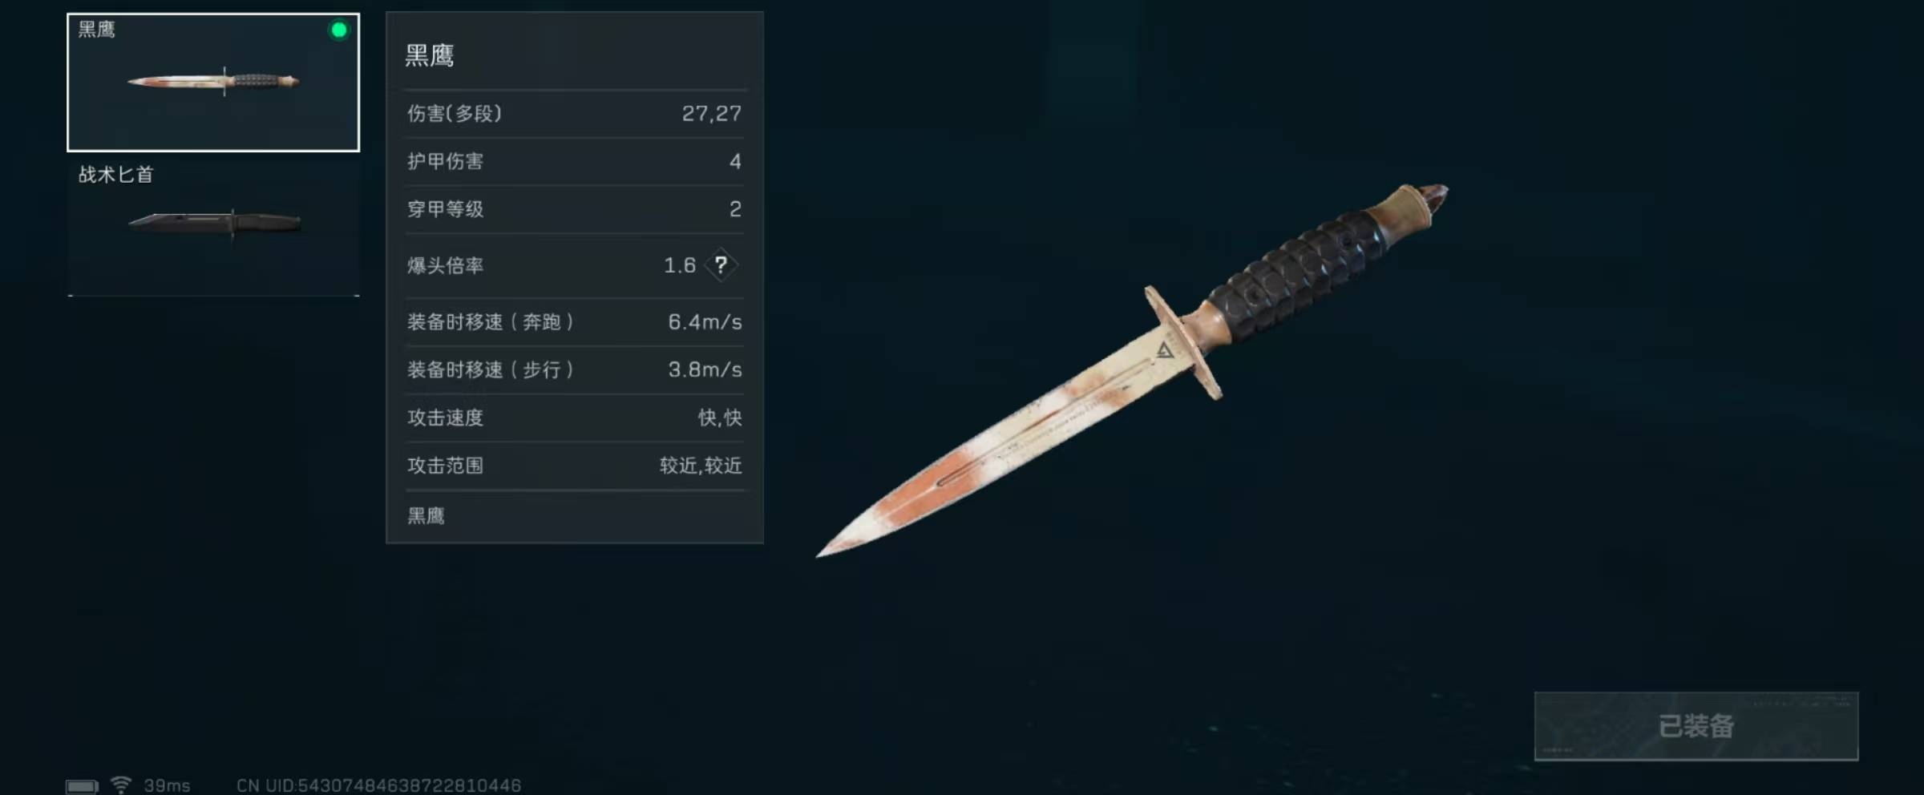The image size is (1924, 795).
Task: Click the 装备时移速（奔跑）sprint speed row
Action: click(x=575, y=322)
